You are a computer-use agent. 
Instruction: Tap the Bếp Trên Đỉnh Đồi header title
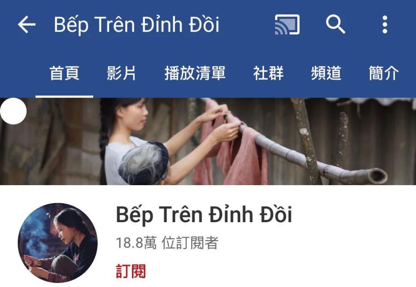coord(137,25)
